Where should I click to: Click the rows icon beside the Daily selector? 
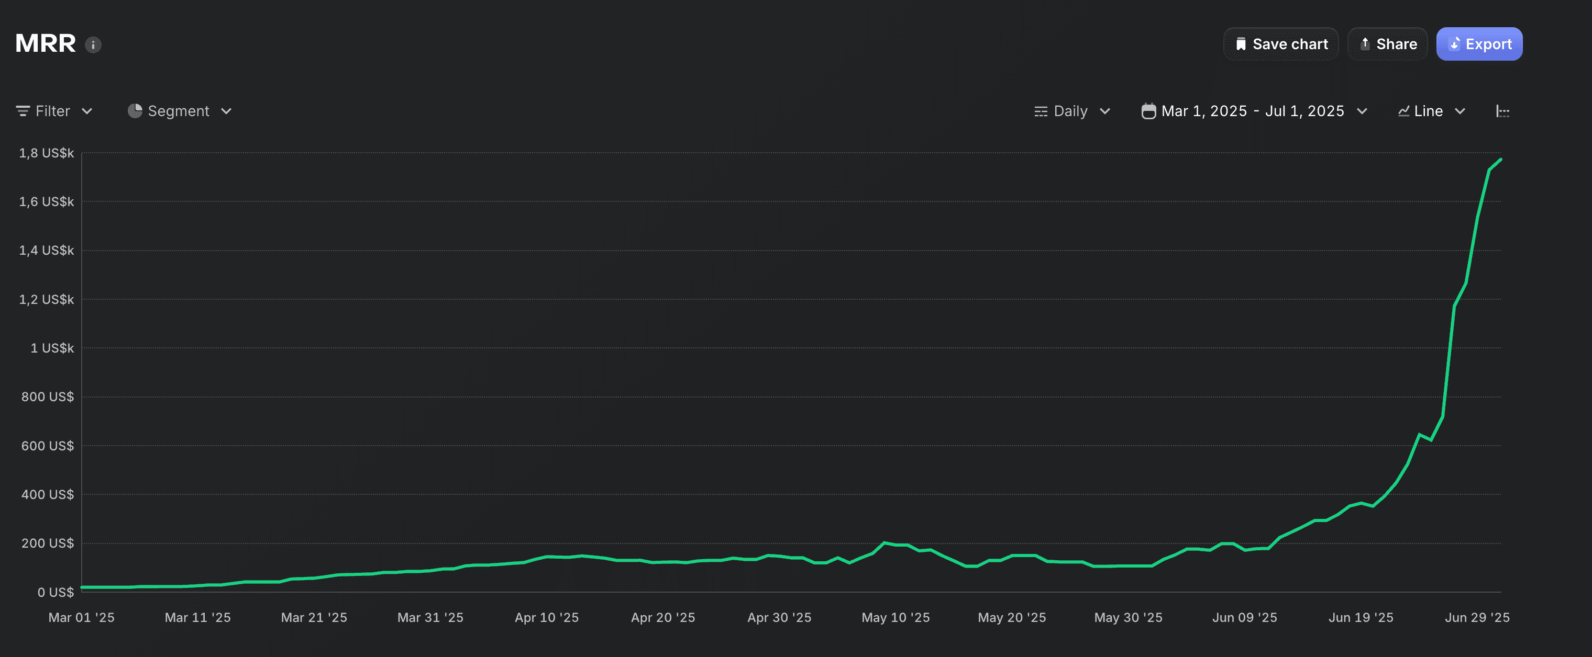[x=1041, y=111]
